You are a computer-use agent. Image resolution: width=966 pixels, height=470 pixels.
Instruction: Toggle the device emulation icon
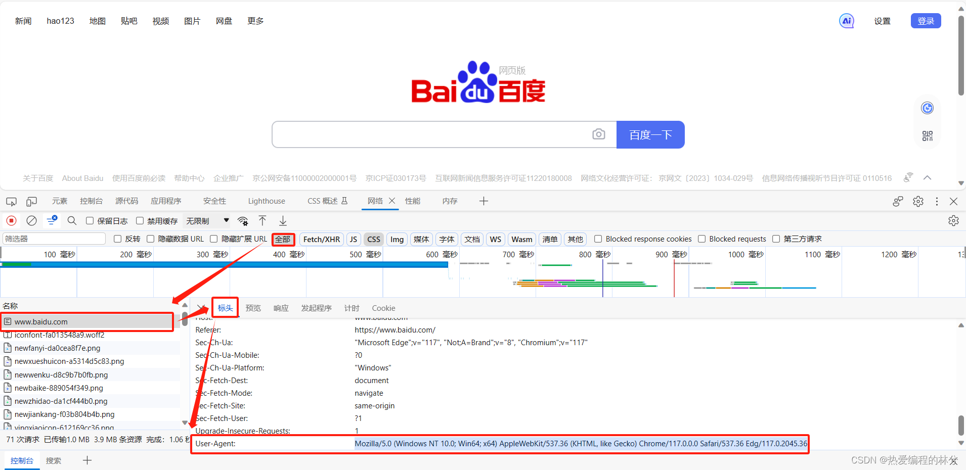pos(31,202)
